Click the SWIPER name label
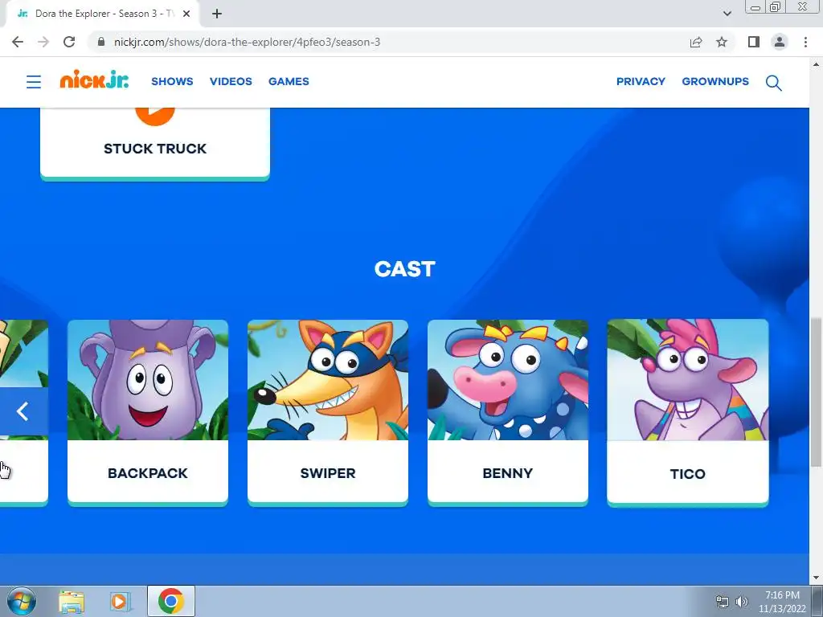The image size is (823, 617). click(328, 473)
